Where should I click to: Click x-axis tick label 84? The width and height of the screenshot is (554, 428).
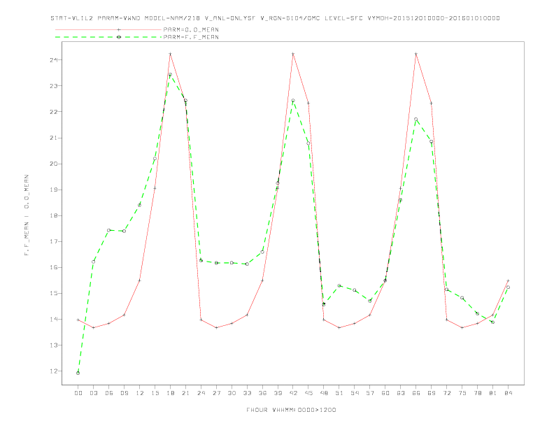tap(508, 393)
